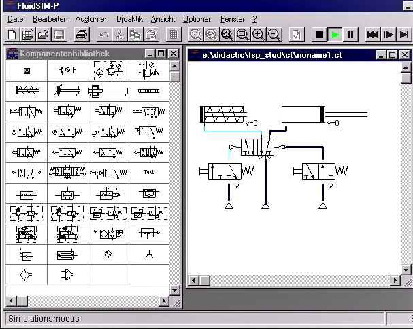Select the rodless linear drive component
The height and width of the screenshot is (329, 413).
pos(108,91)
